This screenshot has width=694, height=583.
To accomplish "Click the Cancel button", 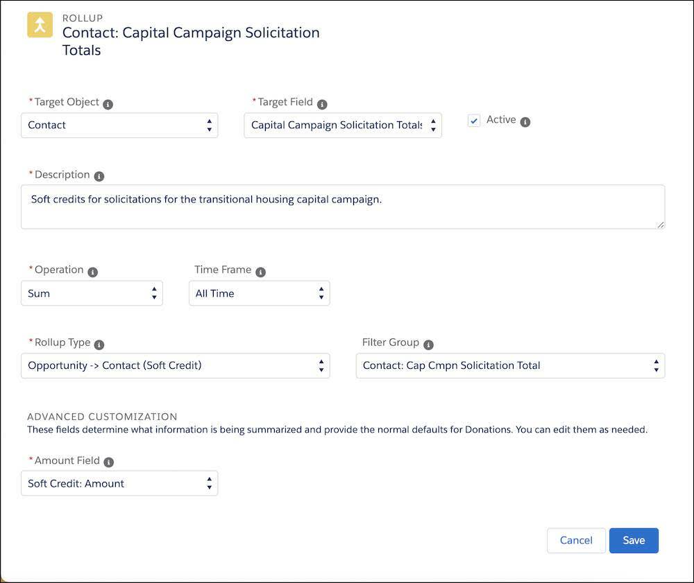I will coord(576,541).
